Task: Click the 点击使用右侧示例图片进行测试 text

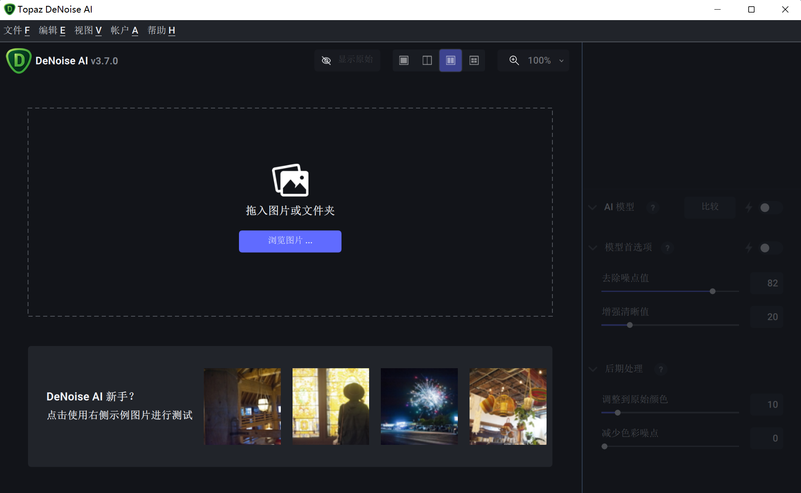Action: pyautogui.click(x=120, y=415)
